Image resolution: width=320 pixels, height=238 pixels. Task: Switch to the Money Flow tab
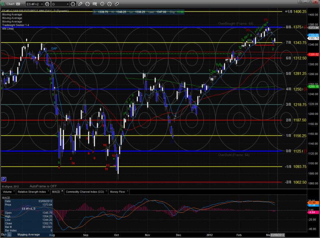pyautogui.click(x=118, y=191)
